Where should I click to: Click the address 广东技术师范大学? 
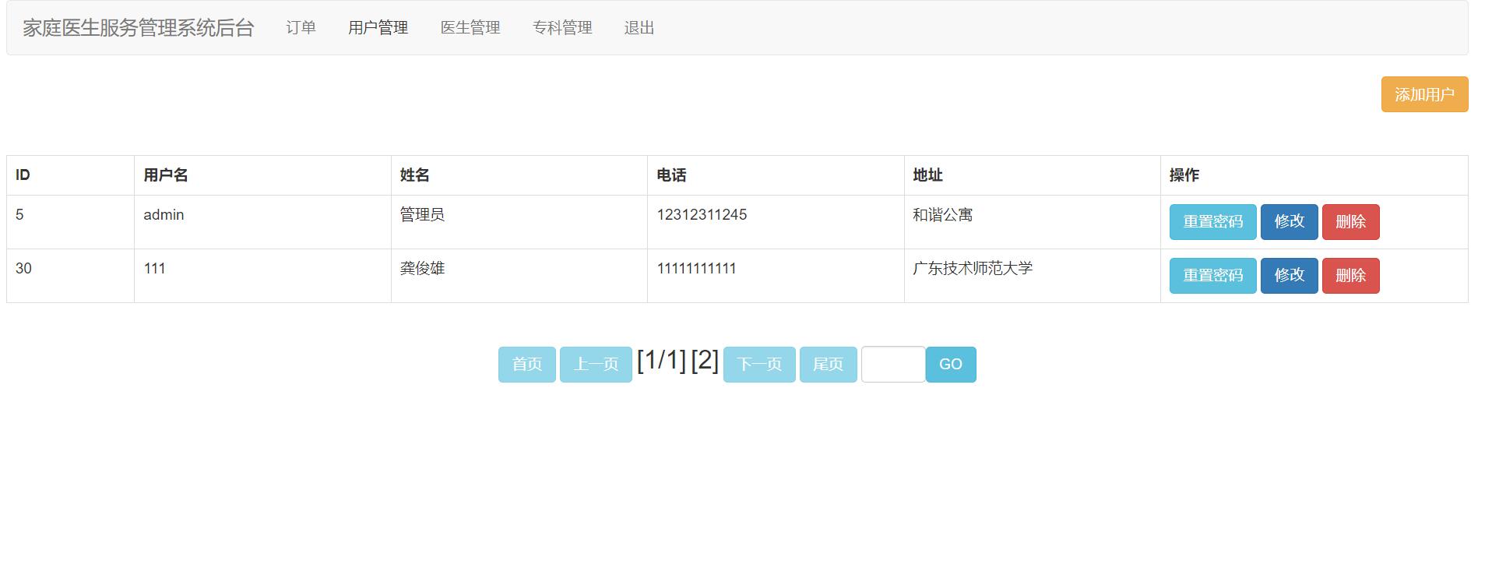coord(973,269)
